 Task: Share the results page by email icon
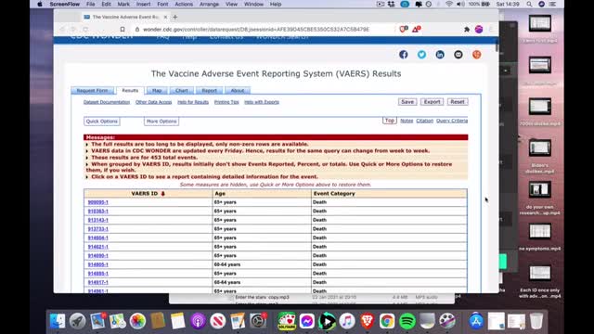pyautogui.click(x=458, y=55)
